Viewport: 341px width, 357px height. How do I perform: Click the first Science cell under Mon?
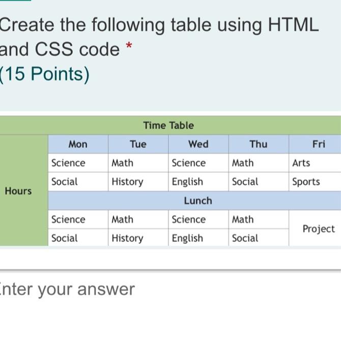pos(78,163)
